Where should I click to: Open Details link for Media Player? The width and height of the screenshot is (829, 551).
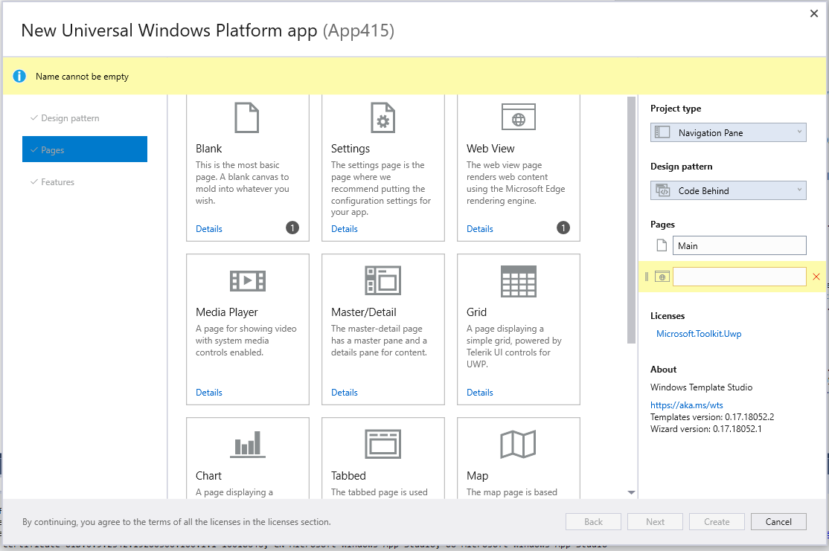(209, 393)
